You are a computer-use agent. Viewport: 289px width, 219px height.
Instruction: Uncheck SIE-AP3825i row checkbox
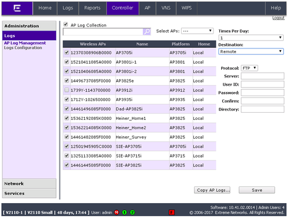pos(67,165)
